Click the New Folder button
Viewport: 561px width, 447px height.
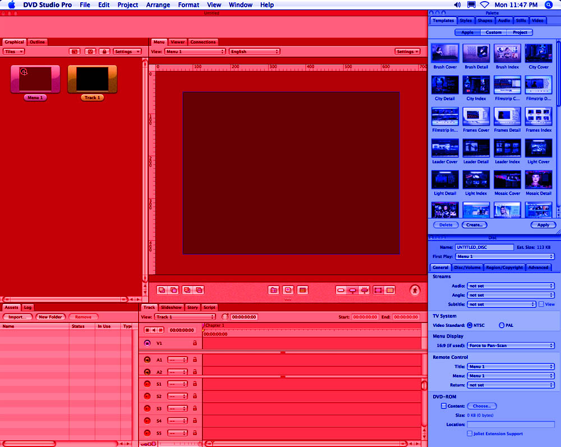pos(50,317)
